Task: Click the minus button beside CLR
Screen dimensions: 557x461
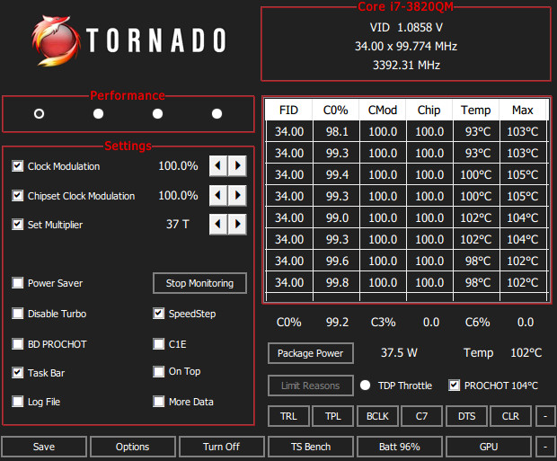Action: pyautogui.click(x=545, y=416)
